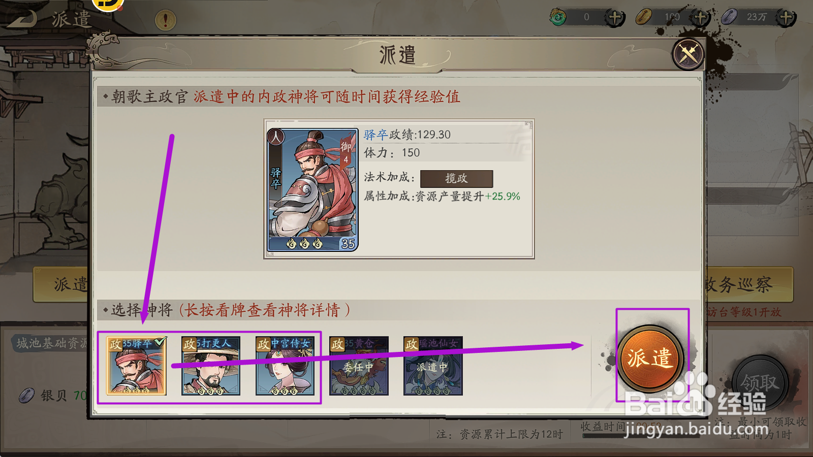Select the 驿卒 hero card thumbnail
813x457 pixels.
[136, 366]
